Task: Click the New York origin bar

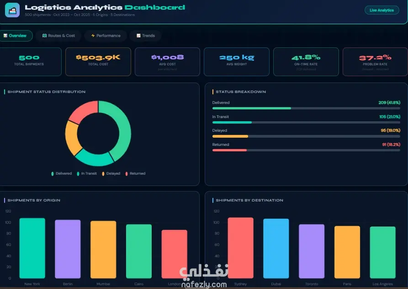Action: (32, 248)
